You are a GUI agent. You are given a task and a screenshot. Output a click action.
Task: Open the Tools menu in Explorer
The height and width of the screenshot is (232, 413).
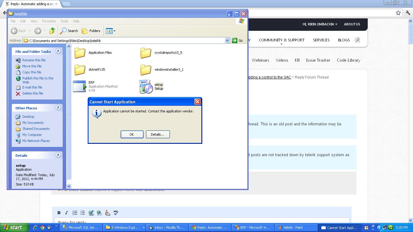pos(64,21)
